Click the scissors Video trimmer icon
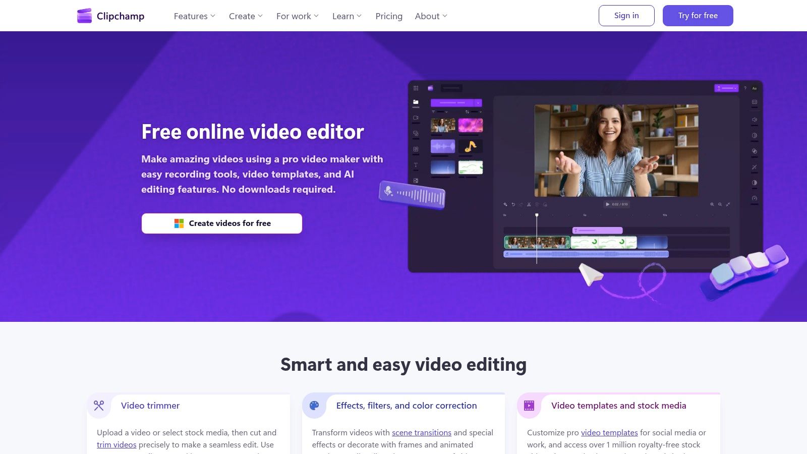 (x=99, y=406)
